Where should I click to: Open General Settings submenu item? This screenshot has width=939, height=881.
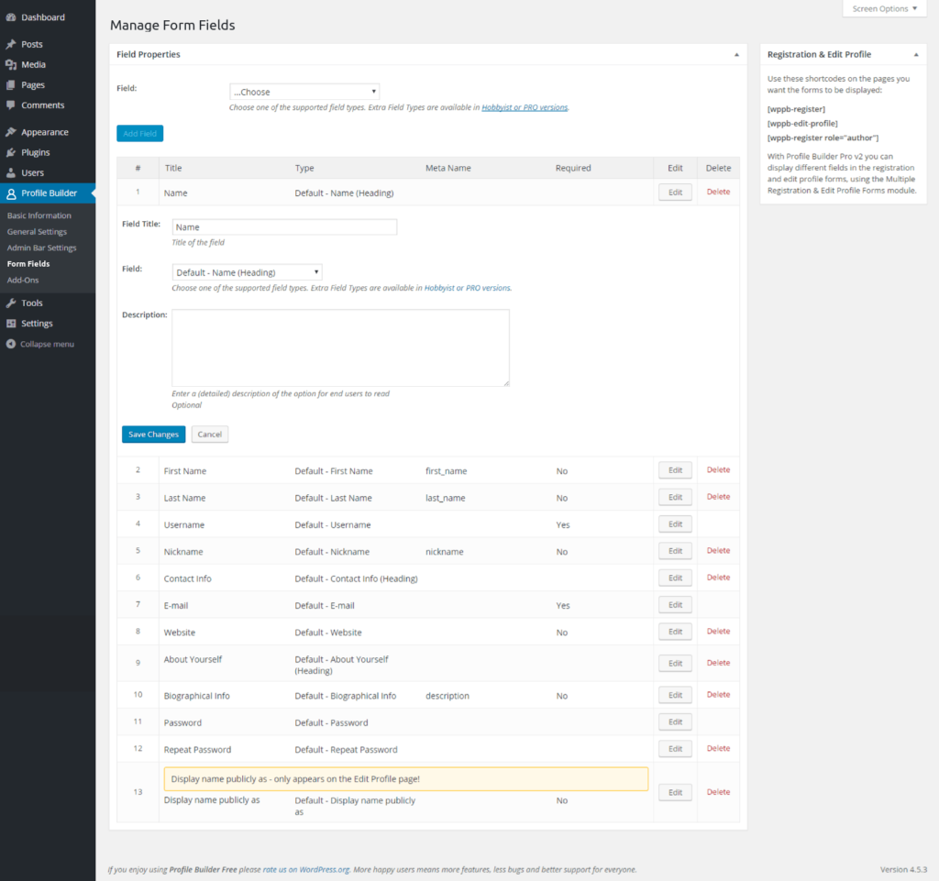[37, 232]
